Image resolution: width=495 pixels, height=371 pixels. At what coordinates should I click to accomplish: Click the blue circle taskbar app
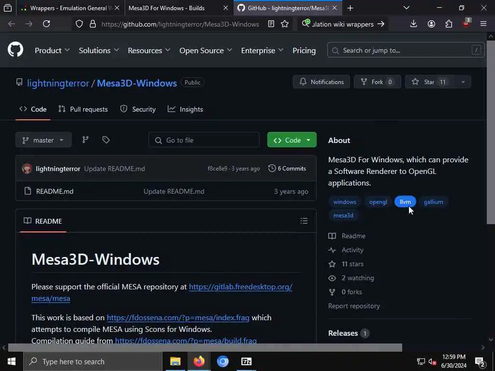222,361
